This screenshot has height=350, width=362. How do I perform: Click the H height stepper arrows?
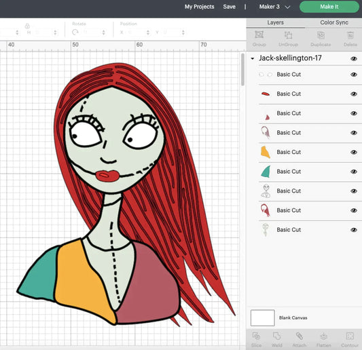(55, 33)
